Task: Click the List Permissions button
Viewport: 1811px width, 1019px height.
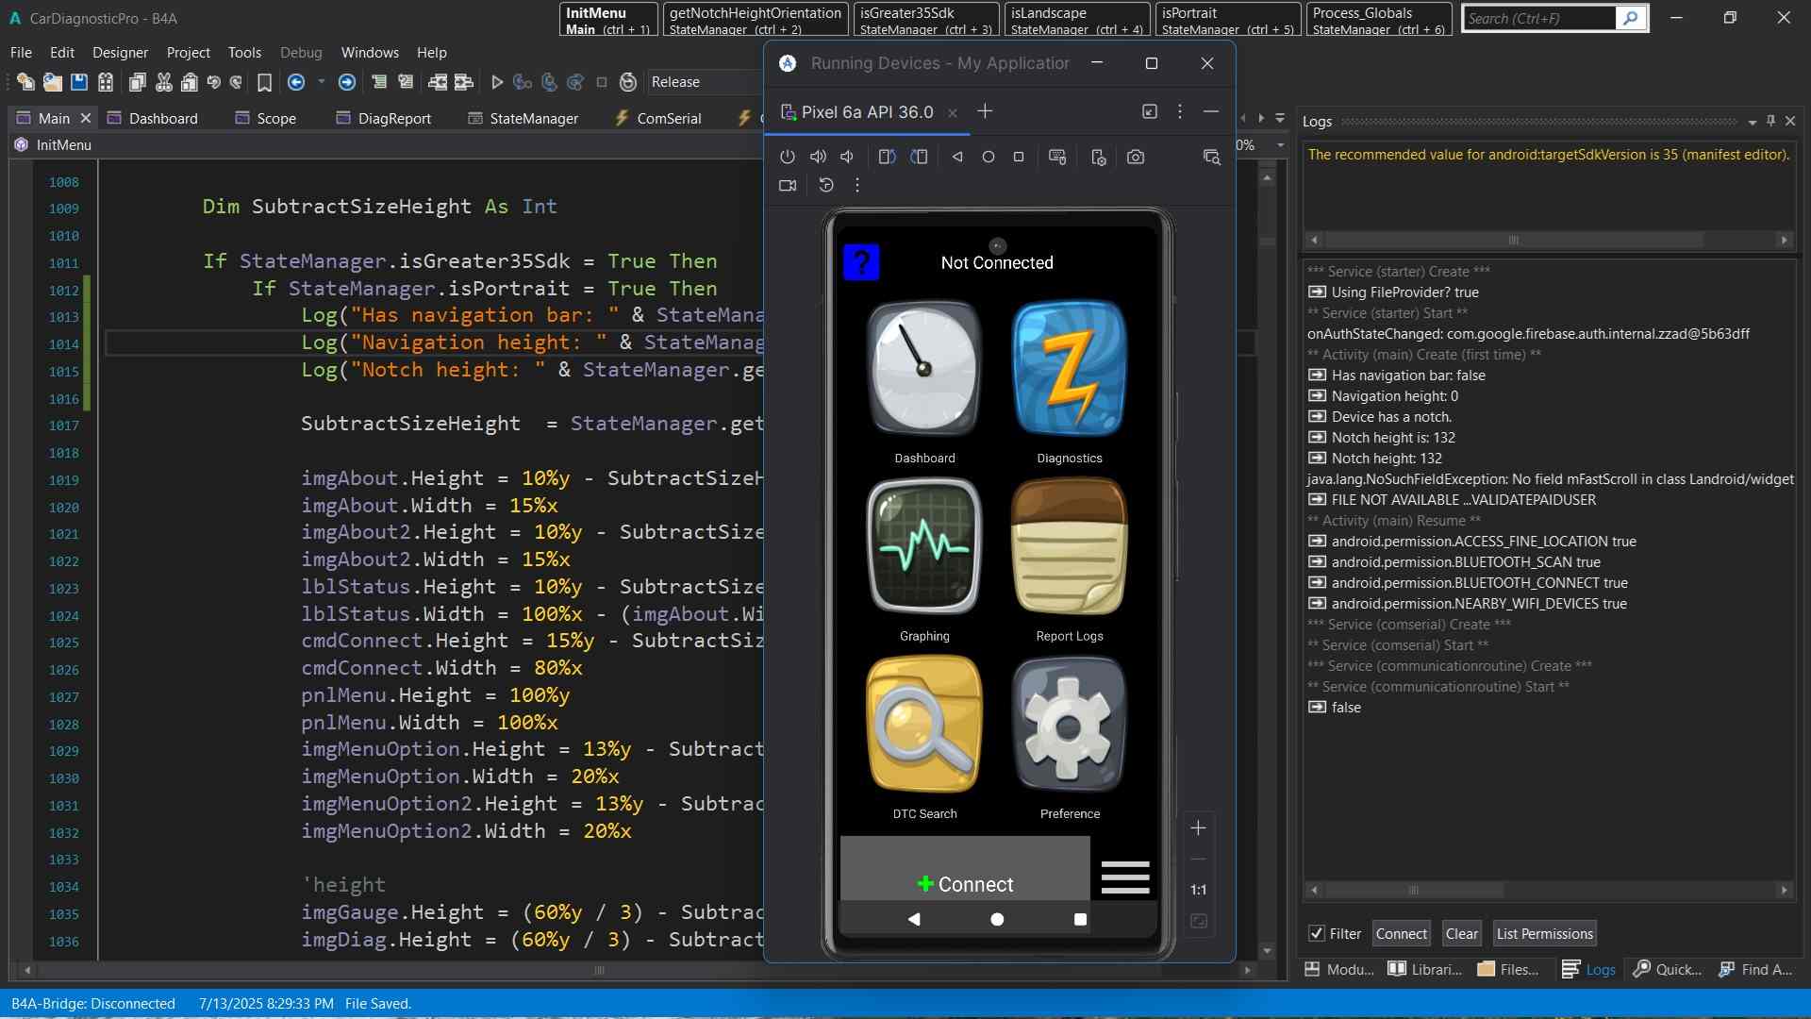Action: point(1544,933)
